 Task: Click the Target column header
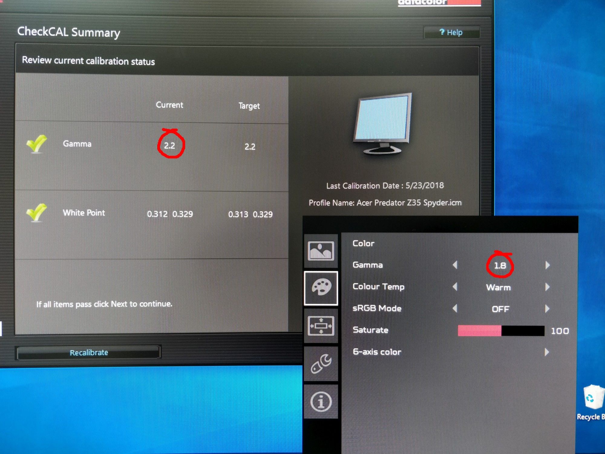(249, 106)
